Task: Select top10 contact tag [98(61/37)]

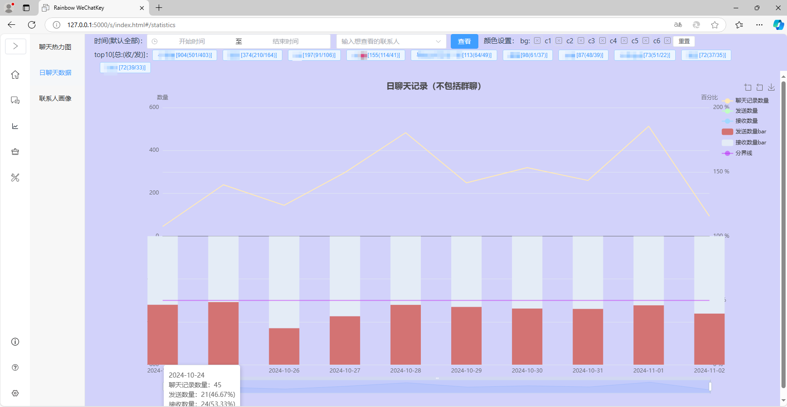Action: [528, 55]
